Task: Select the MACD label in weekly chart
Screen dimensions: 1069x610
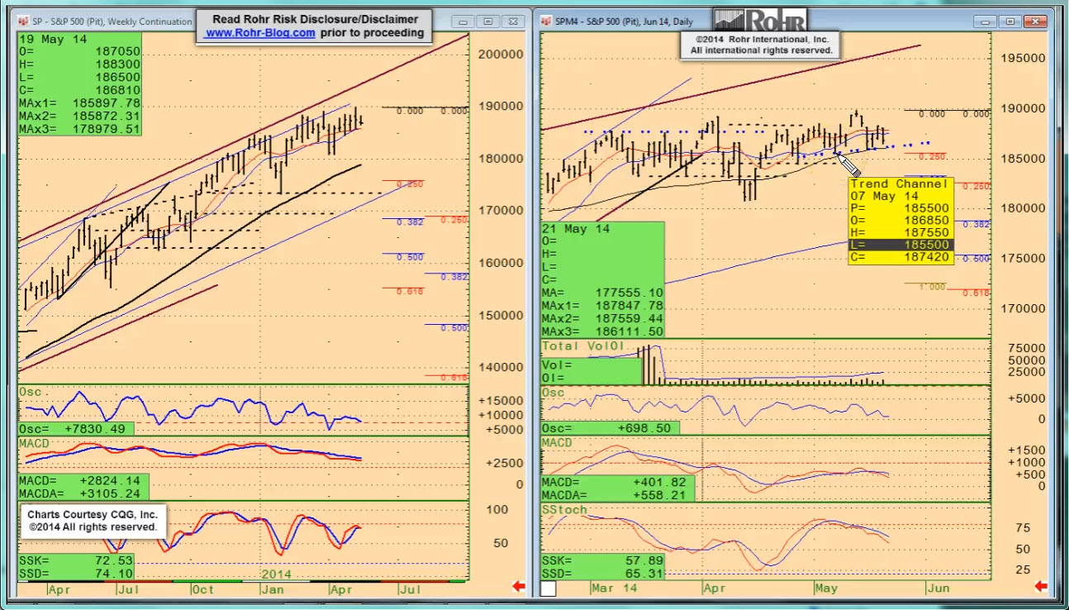Action: tap(37, 444)
